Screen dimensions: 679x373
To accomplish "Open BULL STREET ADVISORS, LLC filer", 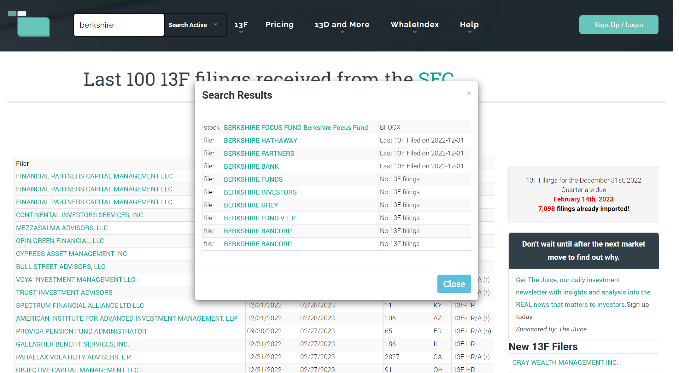I will pos(61,267).
